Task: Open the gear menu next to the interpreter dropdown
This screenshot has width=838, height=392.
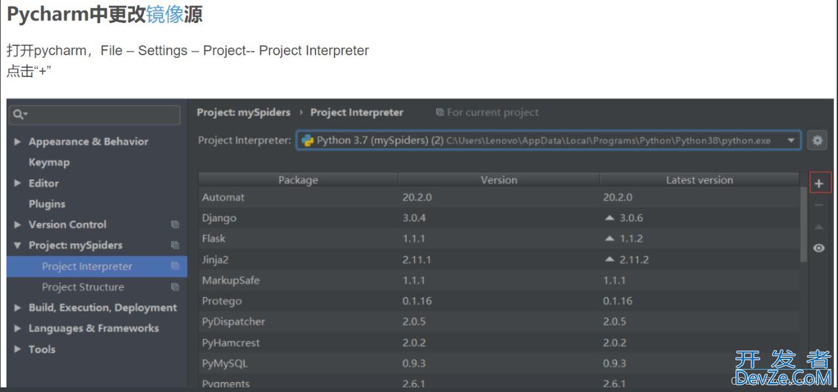Action: pyautogui.click(x=817, y=140)
